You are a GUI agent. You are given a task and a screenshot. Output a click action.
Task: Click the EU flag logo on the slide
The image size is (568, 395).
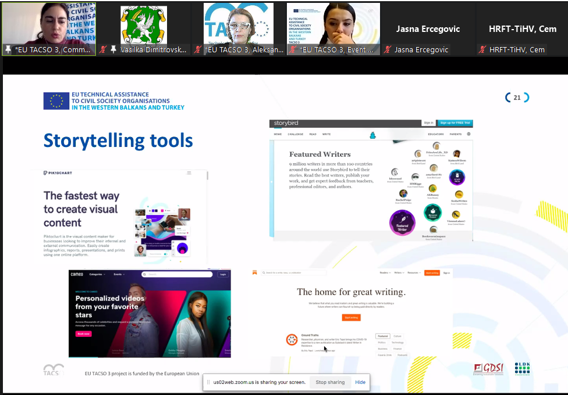(56, 101)
